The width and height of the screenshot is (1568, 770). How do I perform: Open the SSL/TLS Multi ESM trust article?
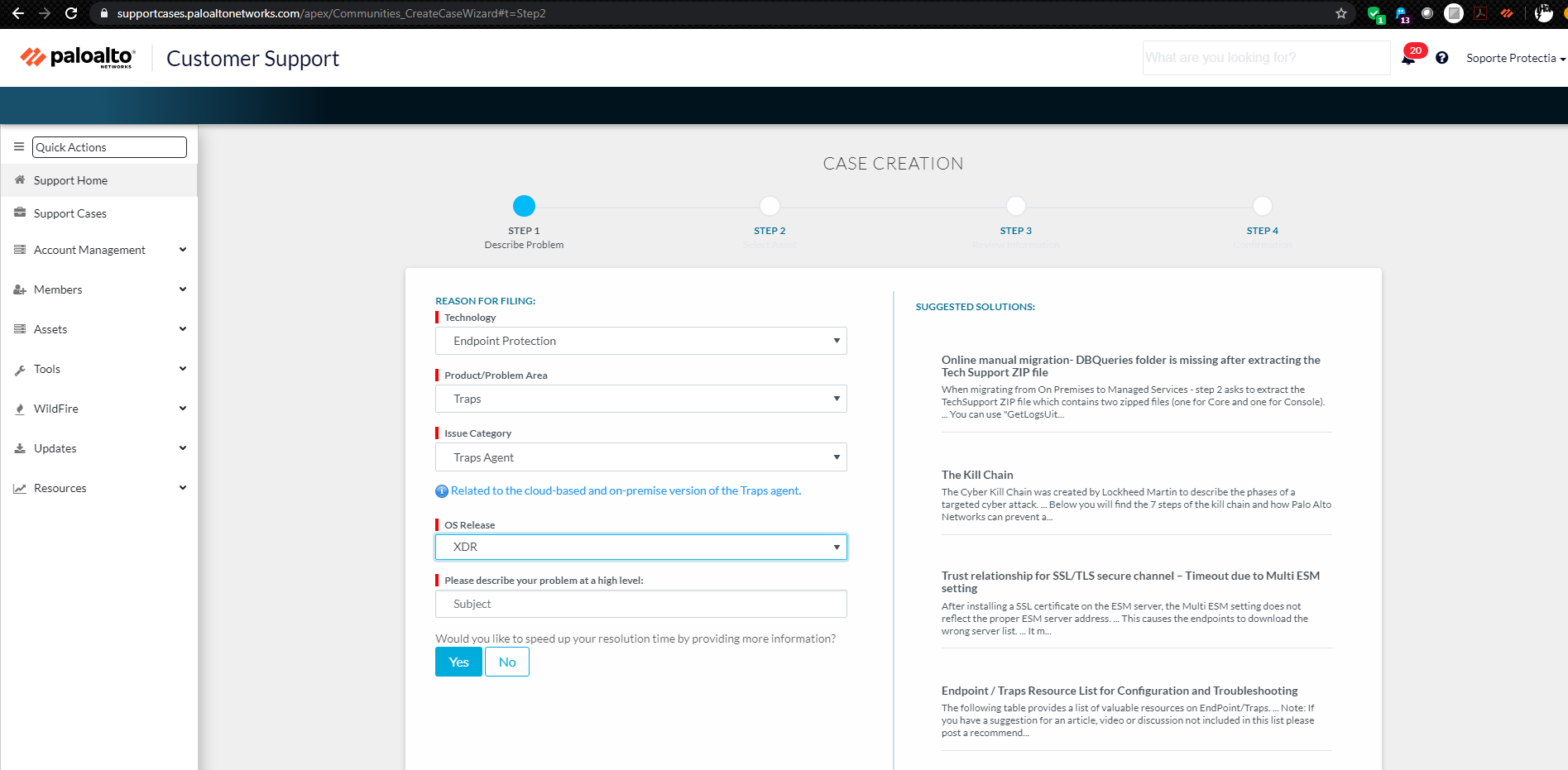(1130, 581)
